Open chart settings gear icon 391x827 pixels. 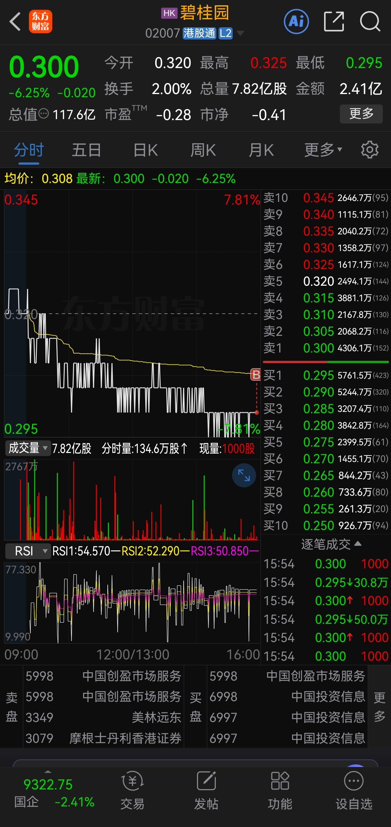[x=370, y=150]
